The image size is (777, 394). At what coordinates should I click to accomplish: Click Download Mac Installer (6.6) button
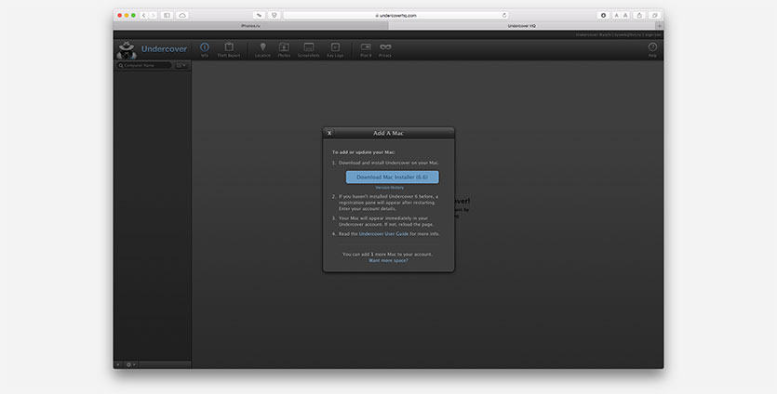pos(392,177)
